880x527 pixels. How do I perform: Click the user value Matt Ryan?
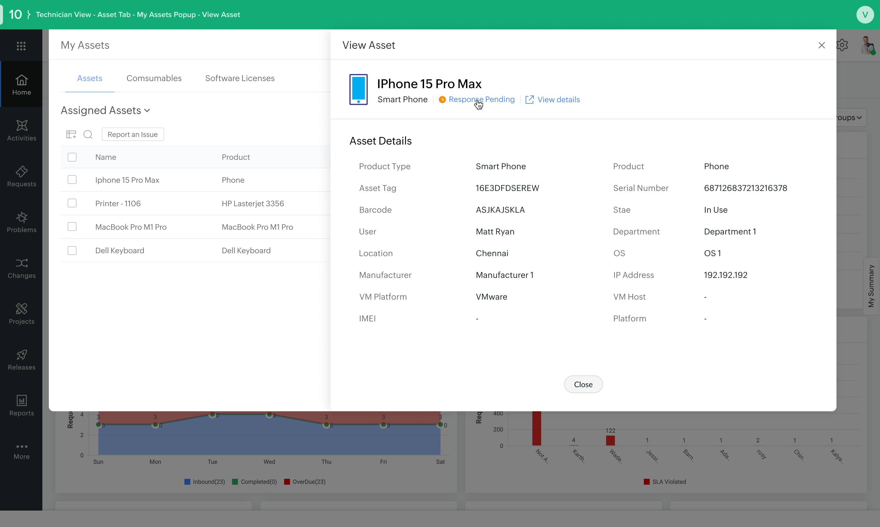click(495, 231)
